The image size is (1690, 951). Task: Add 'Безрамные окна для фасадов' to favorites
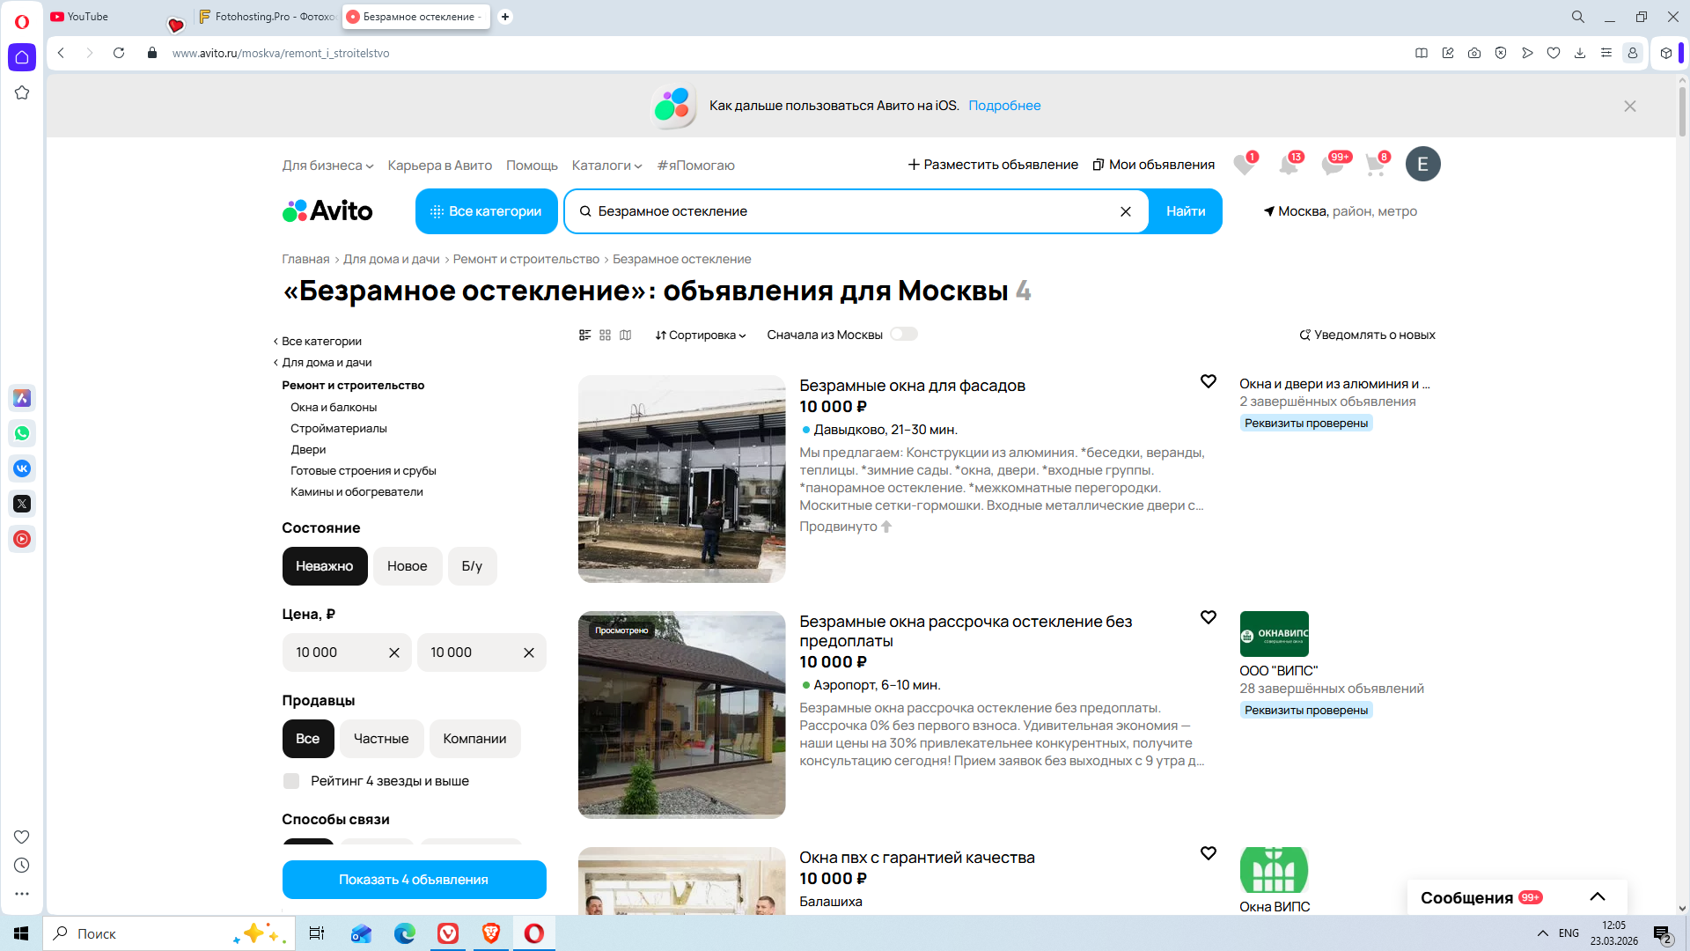tap(1208, 381)
